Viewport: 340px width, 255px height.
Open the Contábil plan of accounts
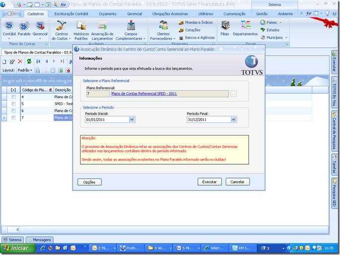pos(9,29)
